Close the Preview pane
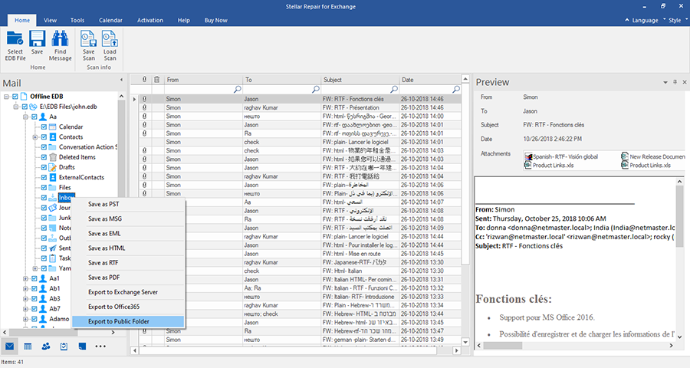 click(685, 82)
